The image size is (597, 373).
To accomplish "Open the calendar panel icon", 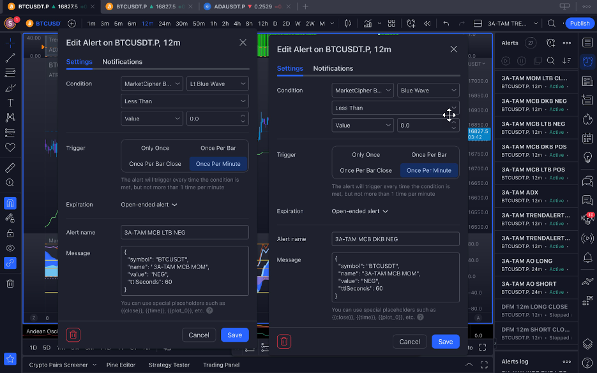I will coord(587,138).
